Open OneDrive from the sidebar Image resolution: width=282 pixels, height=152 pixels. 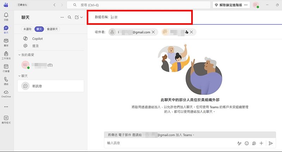[6, 94]
